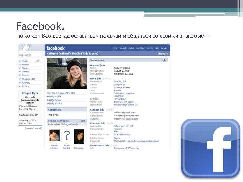Click the 10/16/1982 birthday link

120,99
